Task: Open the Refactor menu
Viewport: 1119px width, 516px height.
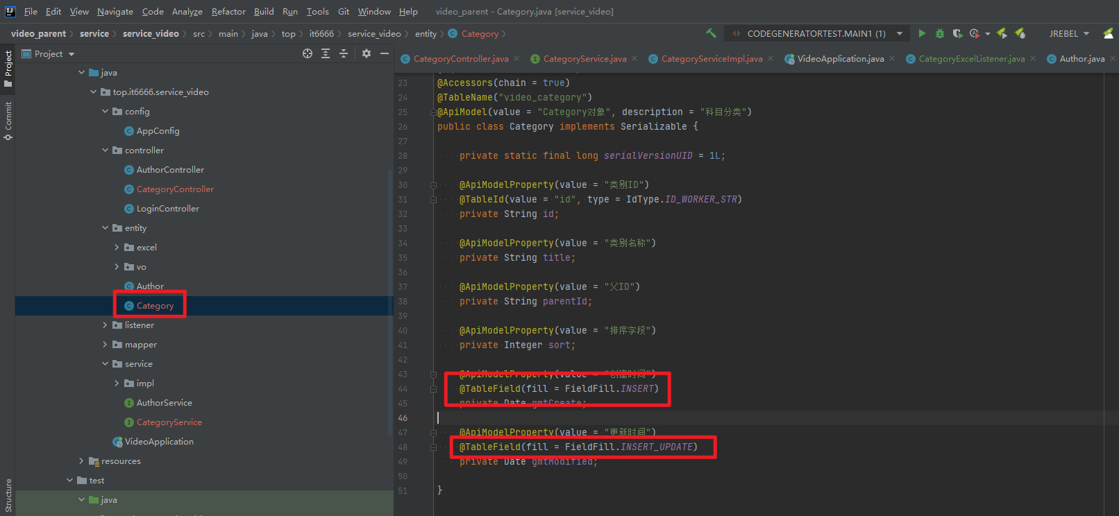Action: click(228, 11)
